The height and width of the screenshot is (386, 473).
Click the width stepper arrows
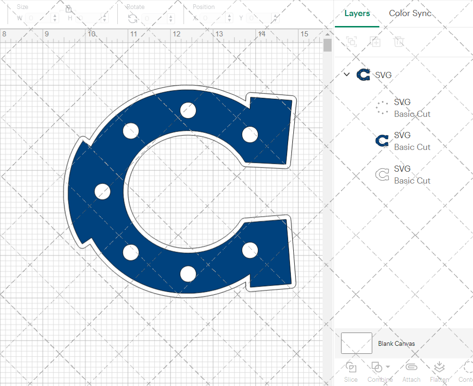coord(55,18)
